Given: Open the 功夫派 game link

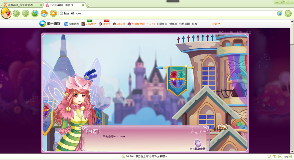Looking at the screenshot, I should point(119,24).
